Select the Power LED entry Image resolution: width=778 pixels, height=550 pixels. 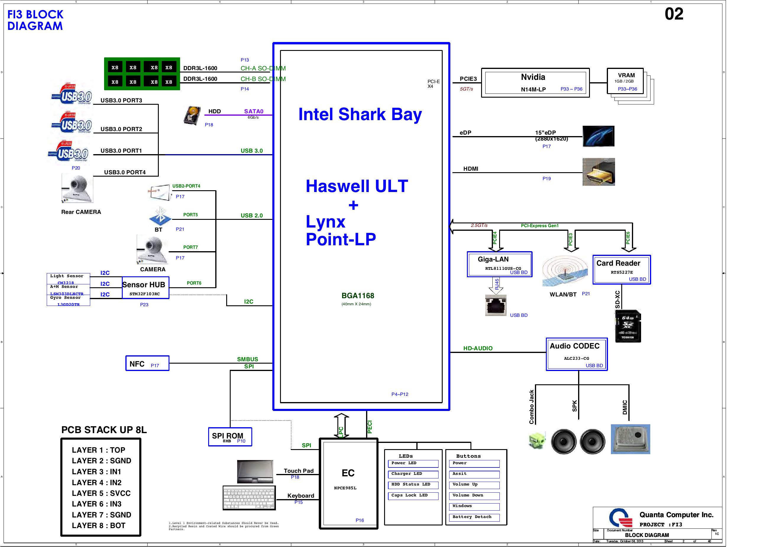click(413, 464)
